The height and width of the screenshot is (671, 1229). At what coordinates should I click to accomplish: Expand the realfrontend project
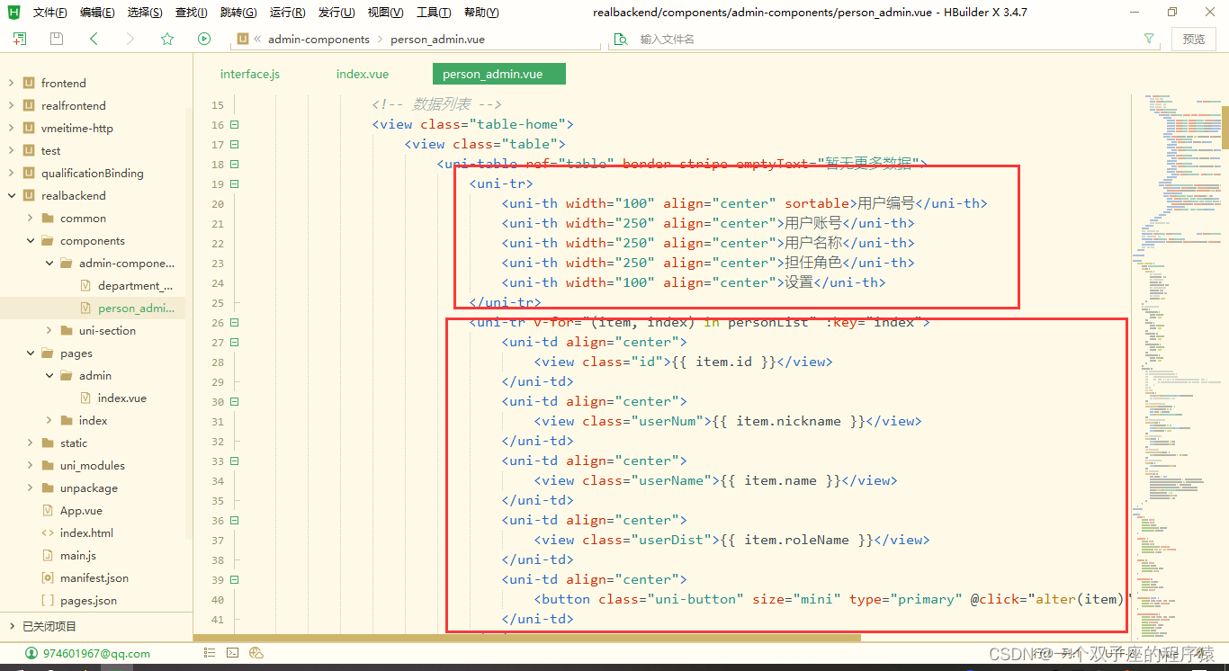[11, 105]
